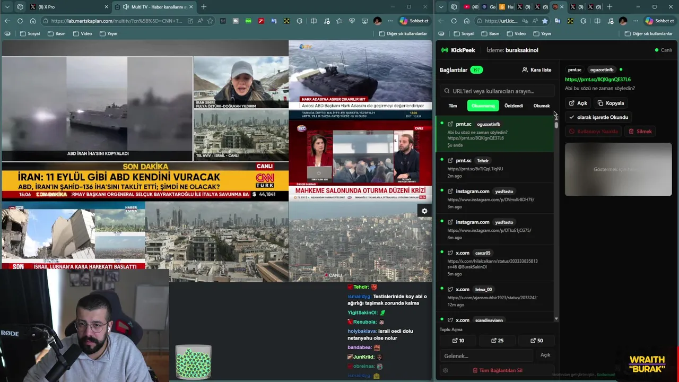This screenshot has width=679, height=382.
Task: Click the search field for URLs or users
Action: click(497, 91)
